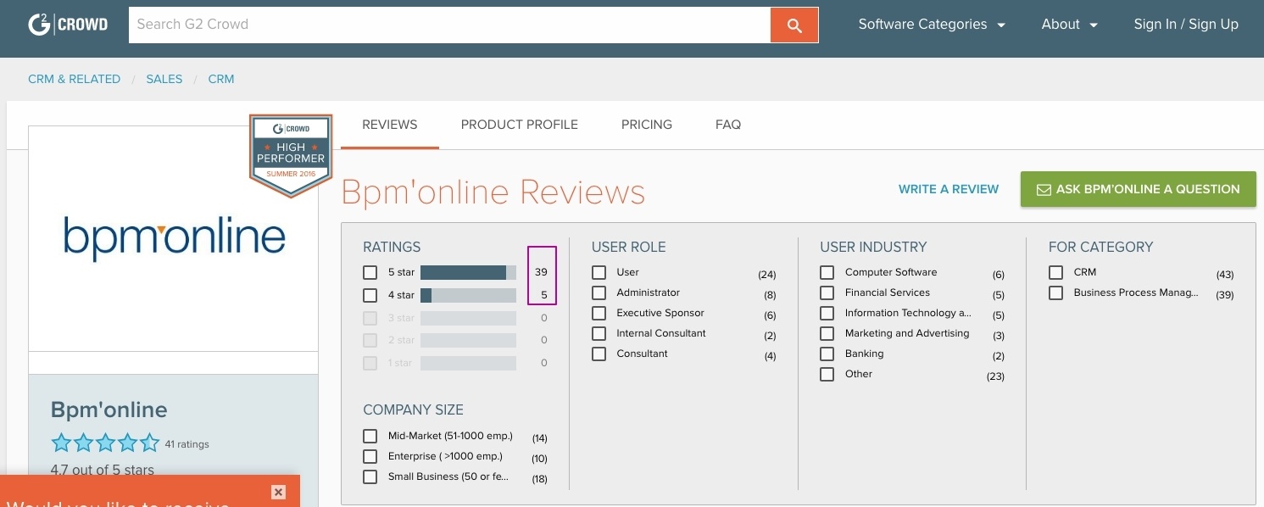Image resolution: width=1264 pixels, height=507 pixels.
Task: Check the Marketing and Advertising filter
Action: 827,333
